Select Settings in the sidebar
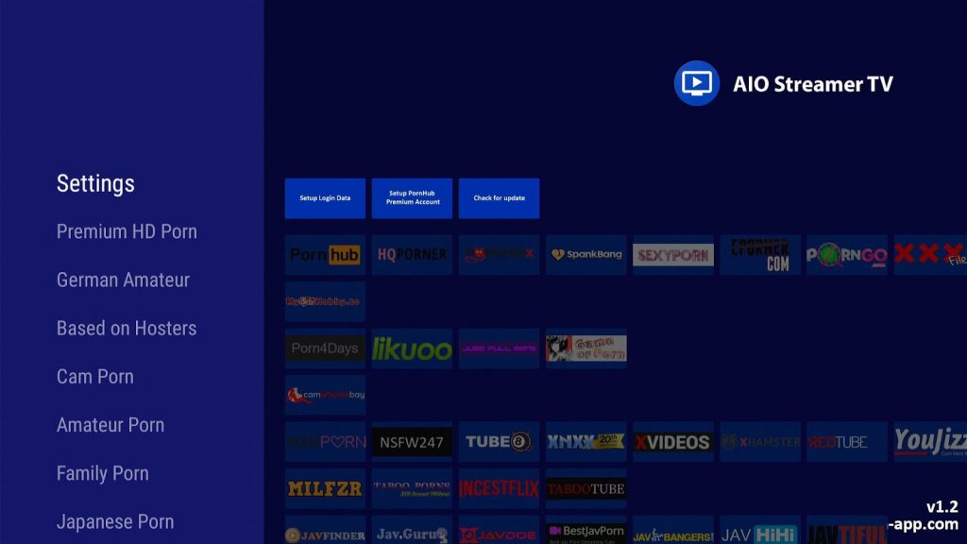The width and height of the screenshot is (967, 544). (95, 184)
